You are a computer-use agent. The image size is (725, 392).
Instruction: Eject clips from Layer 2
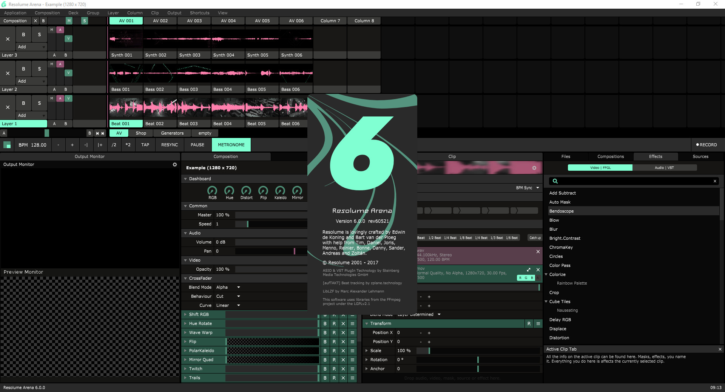pos(8,73)
